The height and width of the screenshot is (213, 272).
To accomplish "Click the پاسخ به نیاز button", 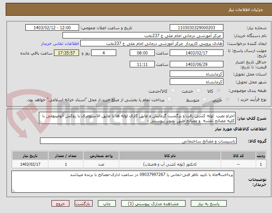I will click(x=209, y=203).
